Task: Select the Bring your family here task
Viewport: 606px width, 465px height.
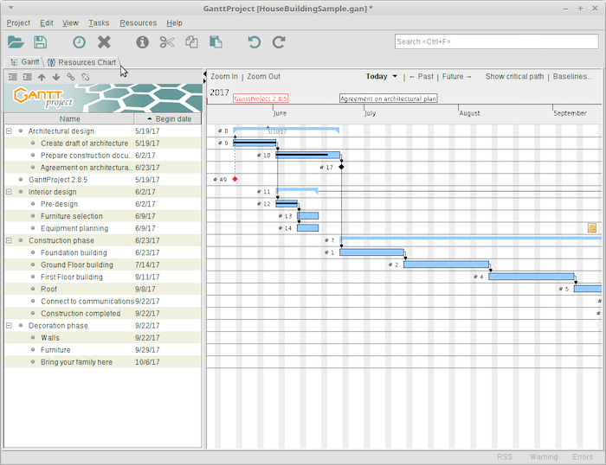Action: click(x=103, y=362)
